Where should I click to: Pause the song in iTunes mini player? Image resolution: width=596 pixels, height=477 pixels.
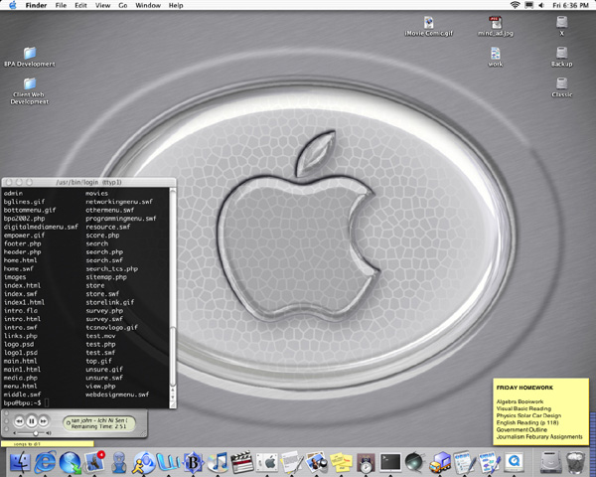point(32,421)
